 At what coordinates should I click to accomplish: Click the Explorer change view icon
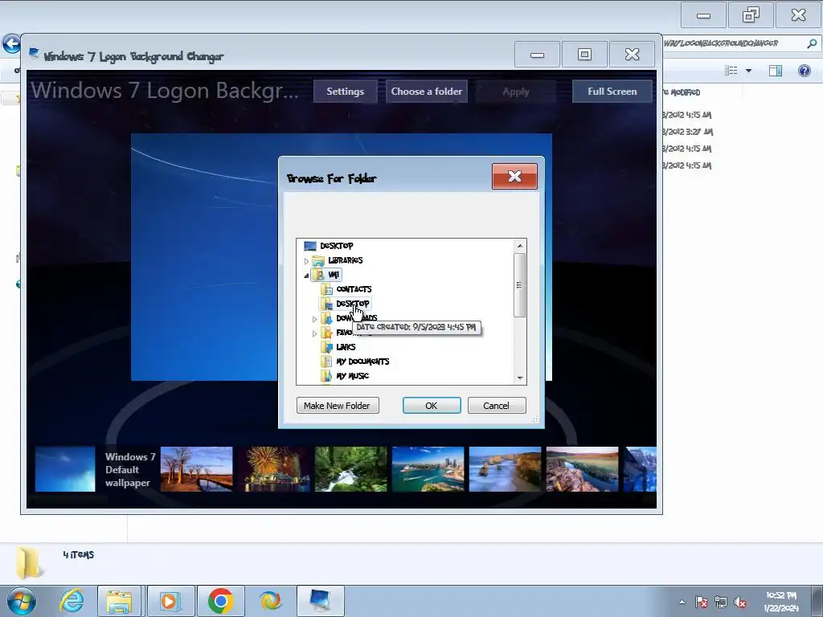[731, 71]
